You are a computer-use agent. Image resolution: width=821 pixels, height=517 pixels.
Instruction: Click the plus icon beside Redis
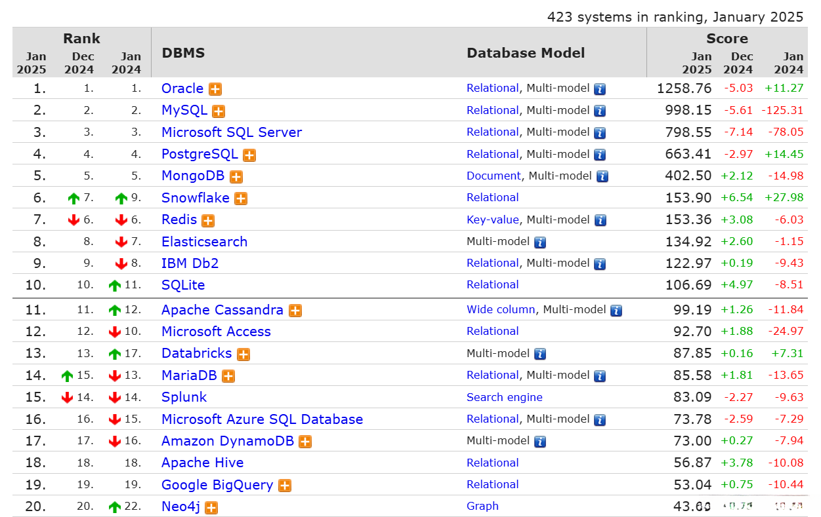(208, 221)
